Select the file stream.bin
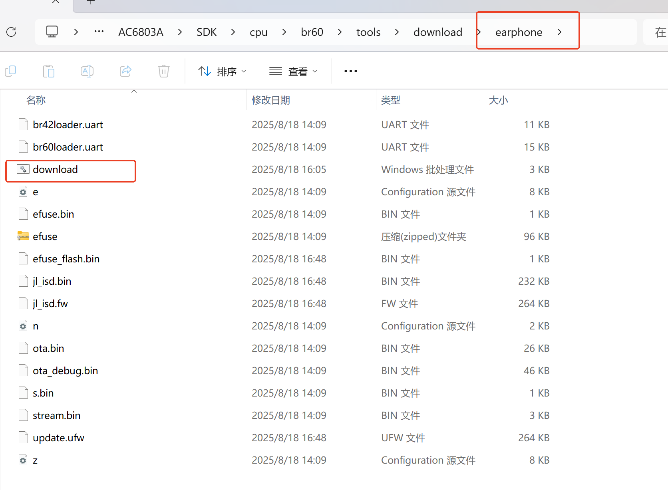Image resolution: width=668 pixels, height=490 pixels. 57,415
